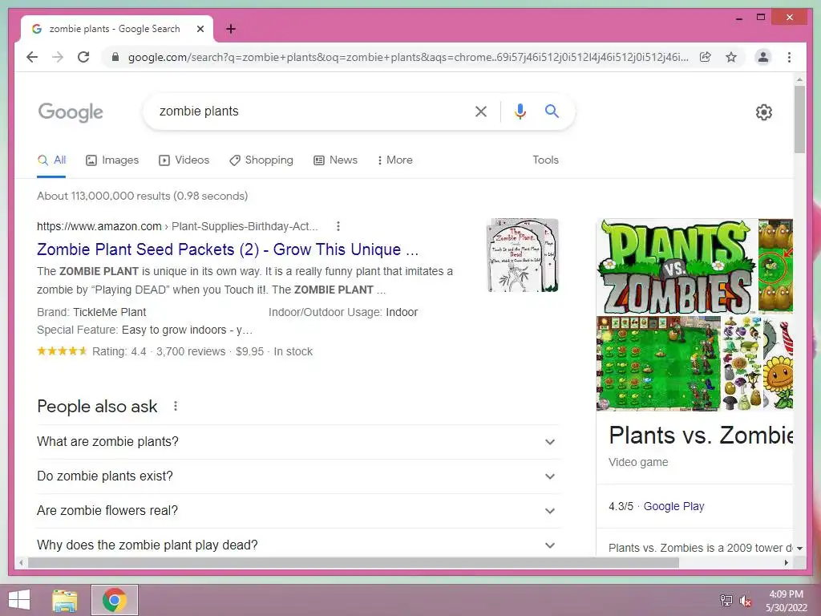Go back with the browser back arrow
Viewport: 821px width, 616px height.
(x=32, y=57)
